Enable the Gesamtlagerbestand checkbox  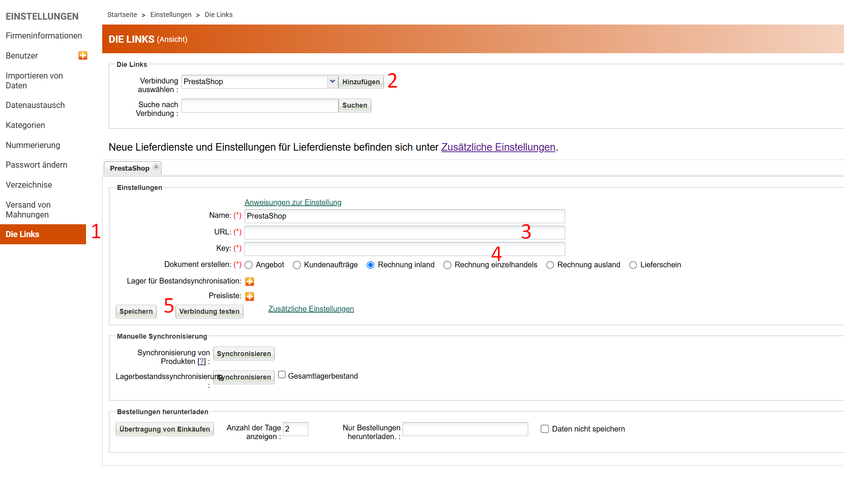(x=281, y=375)
